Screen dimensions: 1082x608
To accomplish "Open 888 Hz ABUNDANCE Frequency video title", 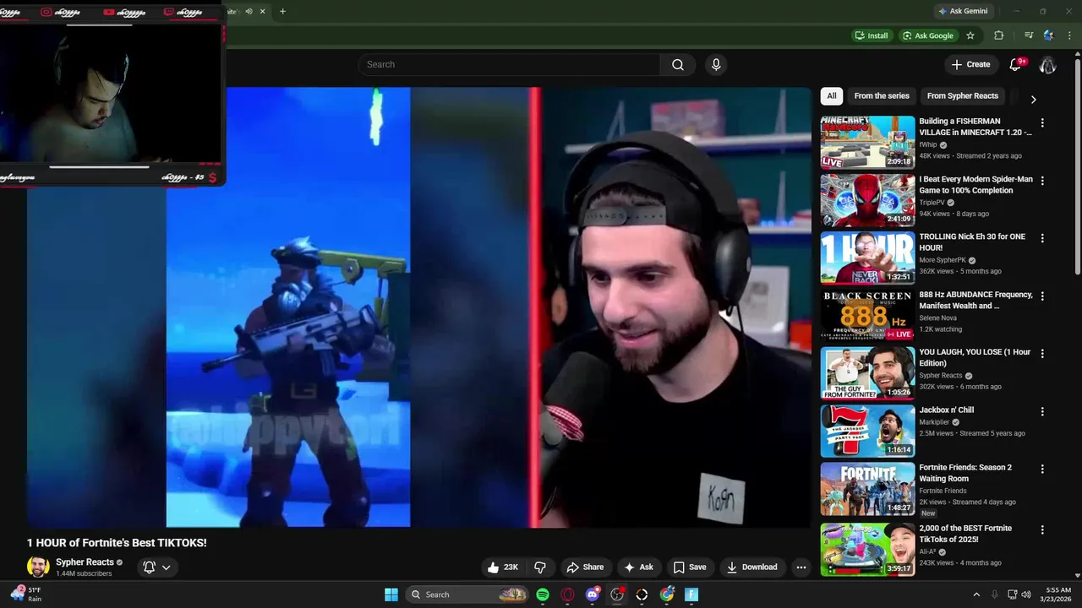I will tap(975, 300).
